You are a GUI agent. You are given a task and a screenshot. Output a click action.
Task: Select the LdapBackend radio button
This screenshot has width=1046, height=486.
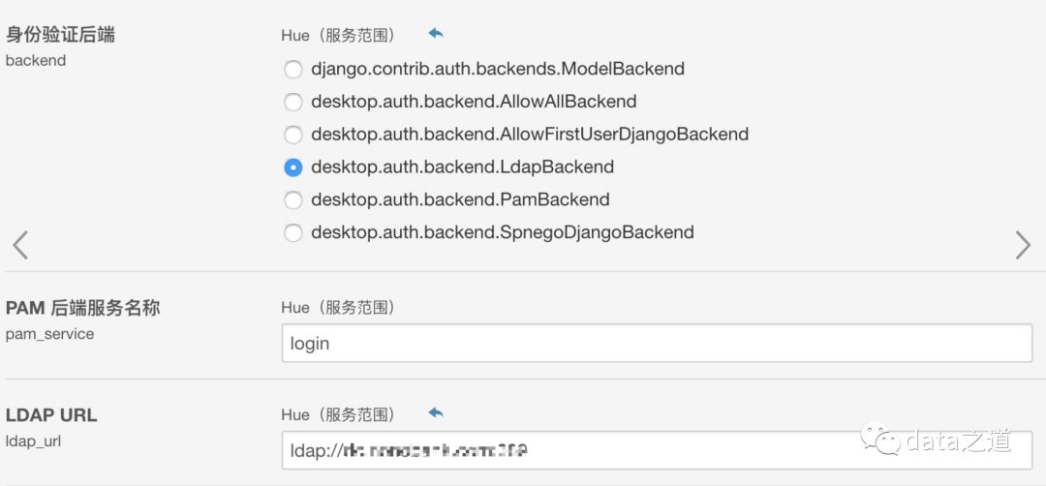292,167
